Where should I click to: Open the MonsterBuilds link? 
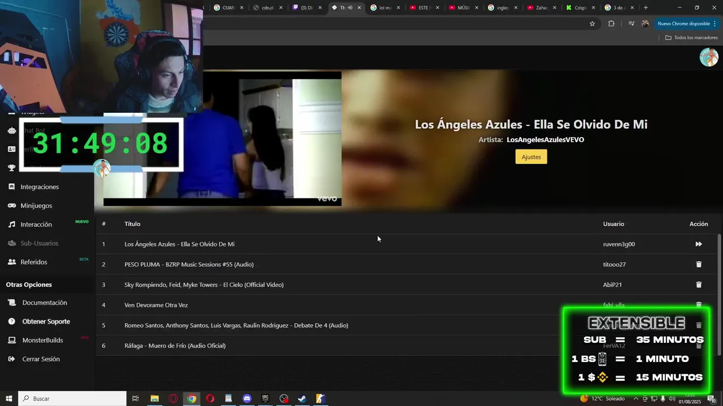pyautogui.click(x=42, y=340)
